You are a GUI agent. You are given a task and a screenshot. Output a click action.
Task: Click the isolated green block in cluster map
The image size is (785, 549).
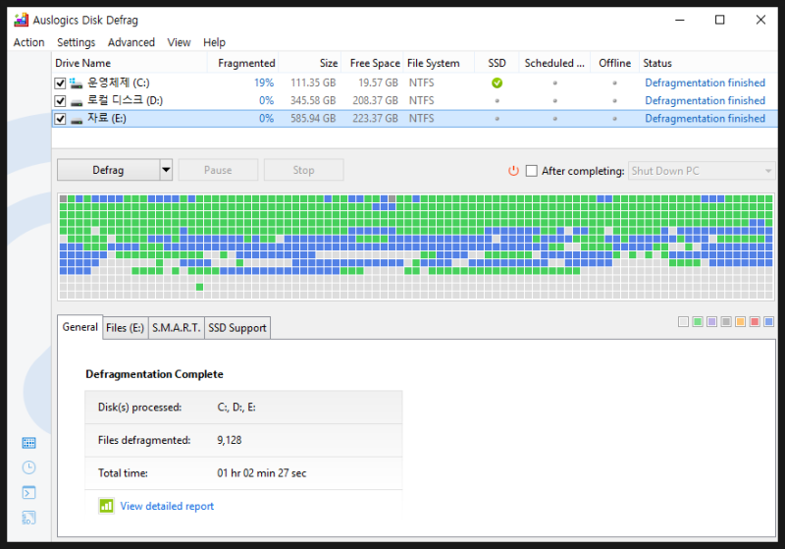pyautogui.click(x=200, y=287)
